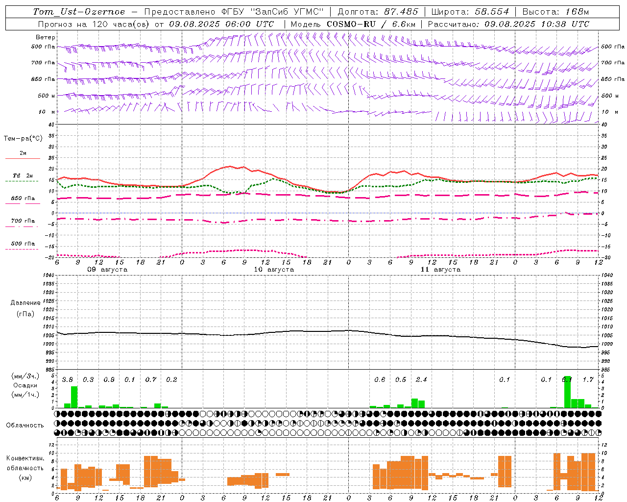Click the 1.7 precipitation total value
The width and height of the screenshot is (627, 502).
(x=588, y=380)
